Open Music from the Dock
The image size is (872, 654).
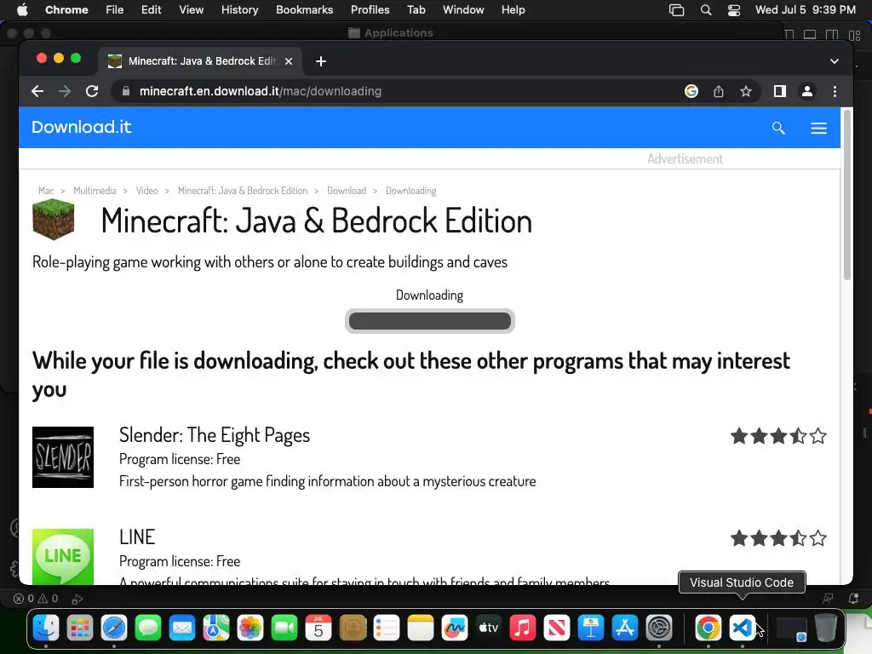[x=522, y=628]
